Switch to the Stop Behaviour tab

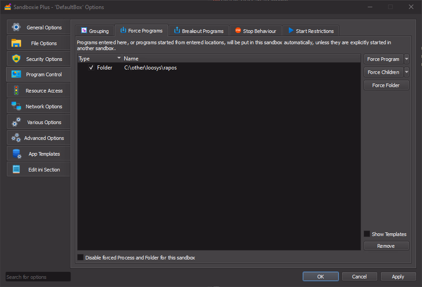pyautogui.click(x=255, y=31)
